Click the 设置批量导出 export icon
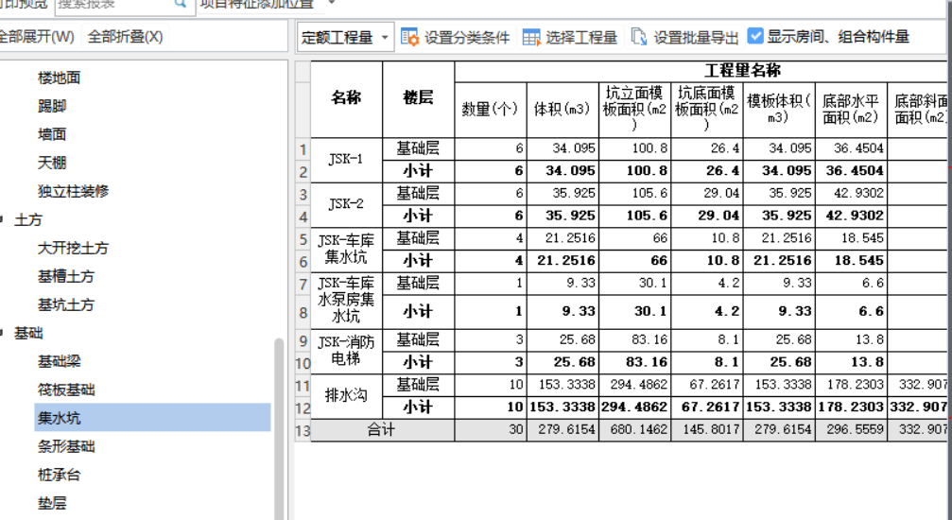 tap(639, 37)
